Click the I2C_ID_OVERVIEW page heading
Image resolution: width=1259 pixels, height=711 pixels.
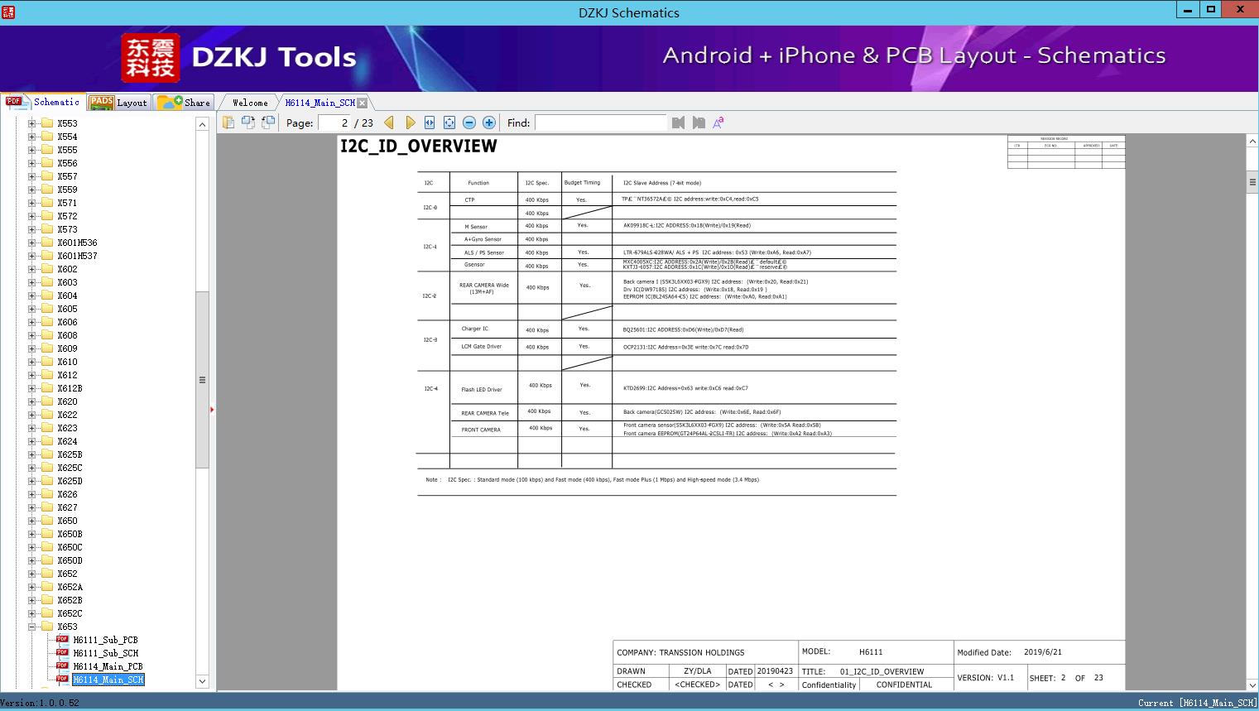click(x=419, y=147)
